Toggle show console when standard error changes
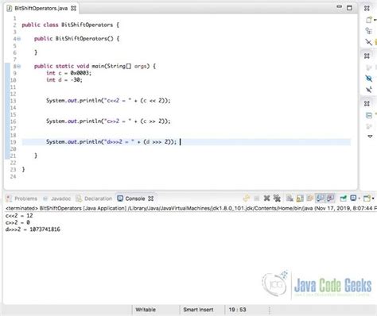 (330, 198)
